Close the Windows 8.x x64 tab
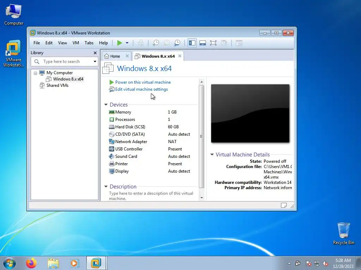This screenshot has width=361, height=270. [x=180, y=56]
